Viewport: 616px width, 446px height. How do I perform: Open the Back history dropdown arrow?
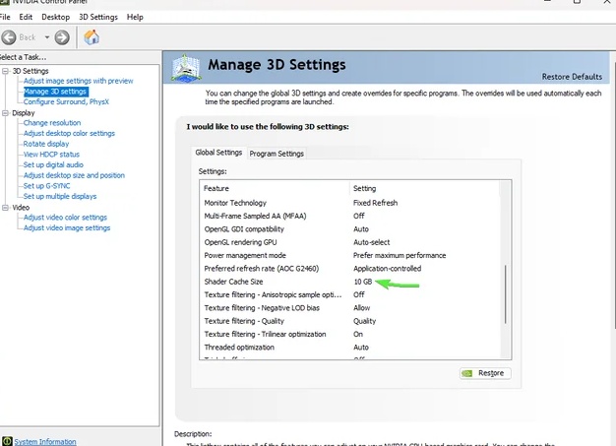click(47, 37)
